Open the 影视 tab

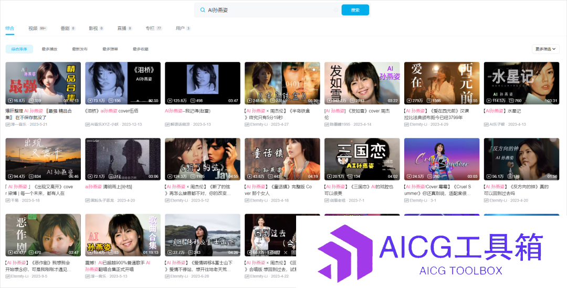pyautogui.click(x=96, y=28)
